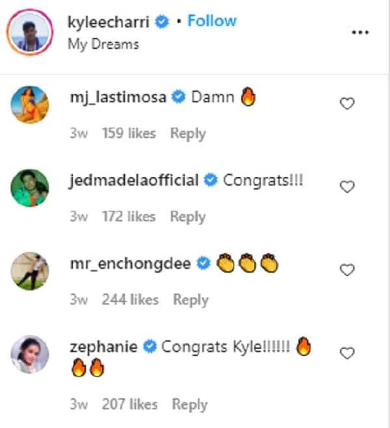Open zephanie's profile avatar
390x428 pixels.
coord(30,354)
